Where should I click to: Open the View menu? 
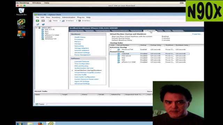tap(48, 17)
